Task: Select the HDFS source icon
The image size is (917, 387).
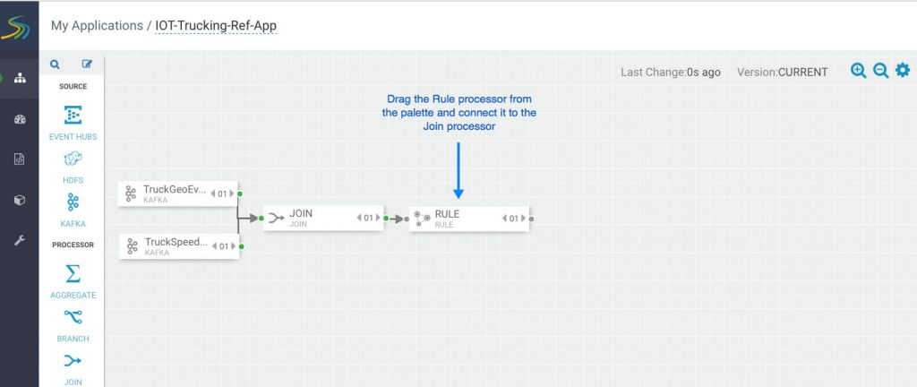Action: click(73, 159)
